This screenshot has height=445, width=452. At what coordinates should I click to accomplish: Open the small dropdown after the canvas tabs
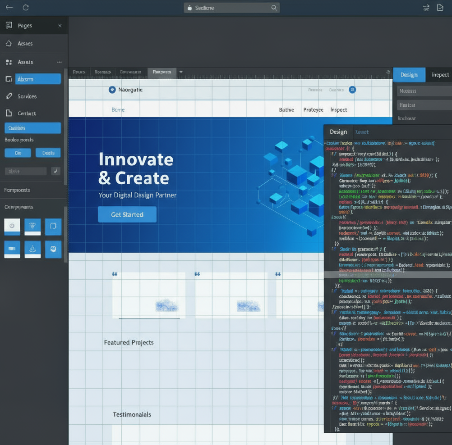pos(181,72)
